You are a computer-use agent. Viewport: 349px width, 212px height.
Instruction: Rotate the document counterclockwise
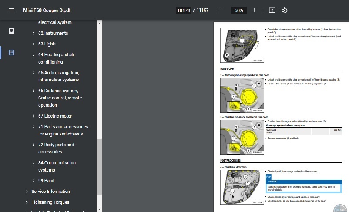pos(284,10)
